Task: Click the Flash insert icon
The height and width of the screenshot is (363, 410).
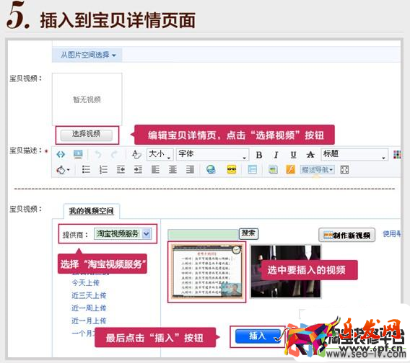Action: [290, 170]
